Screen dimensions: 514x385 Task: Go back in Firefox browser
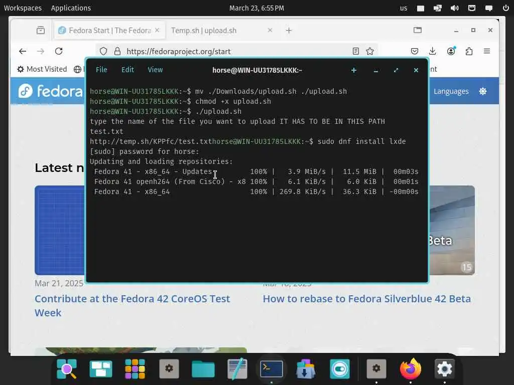coord(23,52)
